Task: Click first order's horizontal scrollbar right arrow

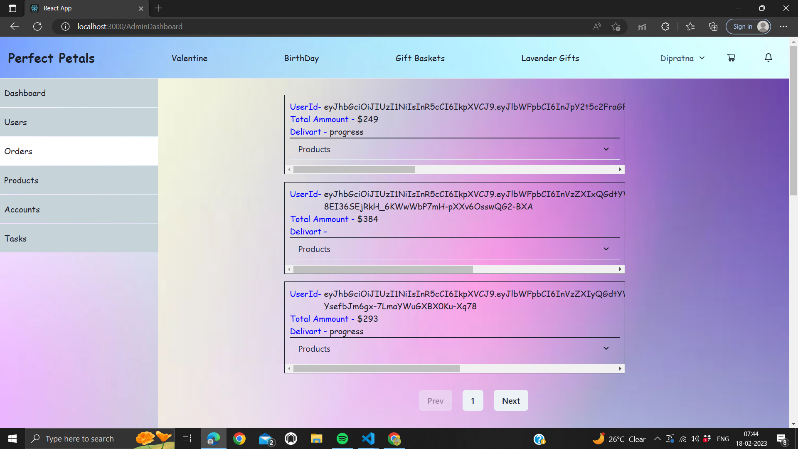Action: click(620, 170)
